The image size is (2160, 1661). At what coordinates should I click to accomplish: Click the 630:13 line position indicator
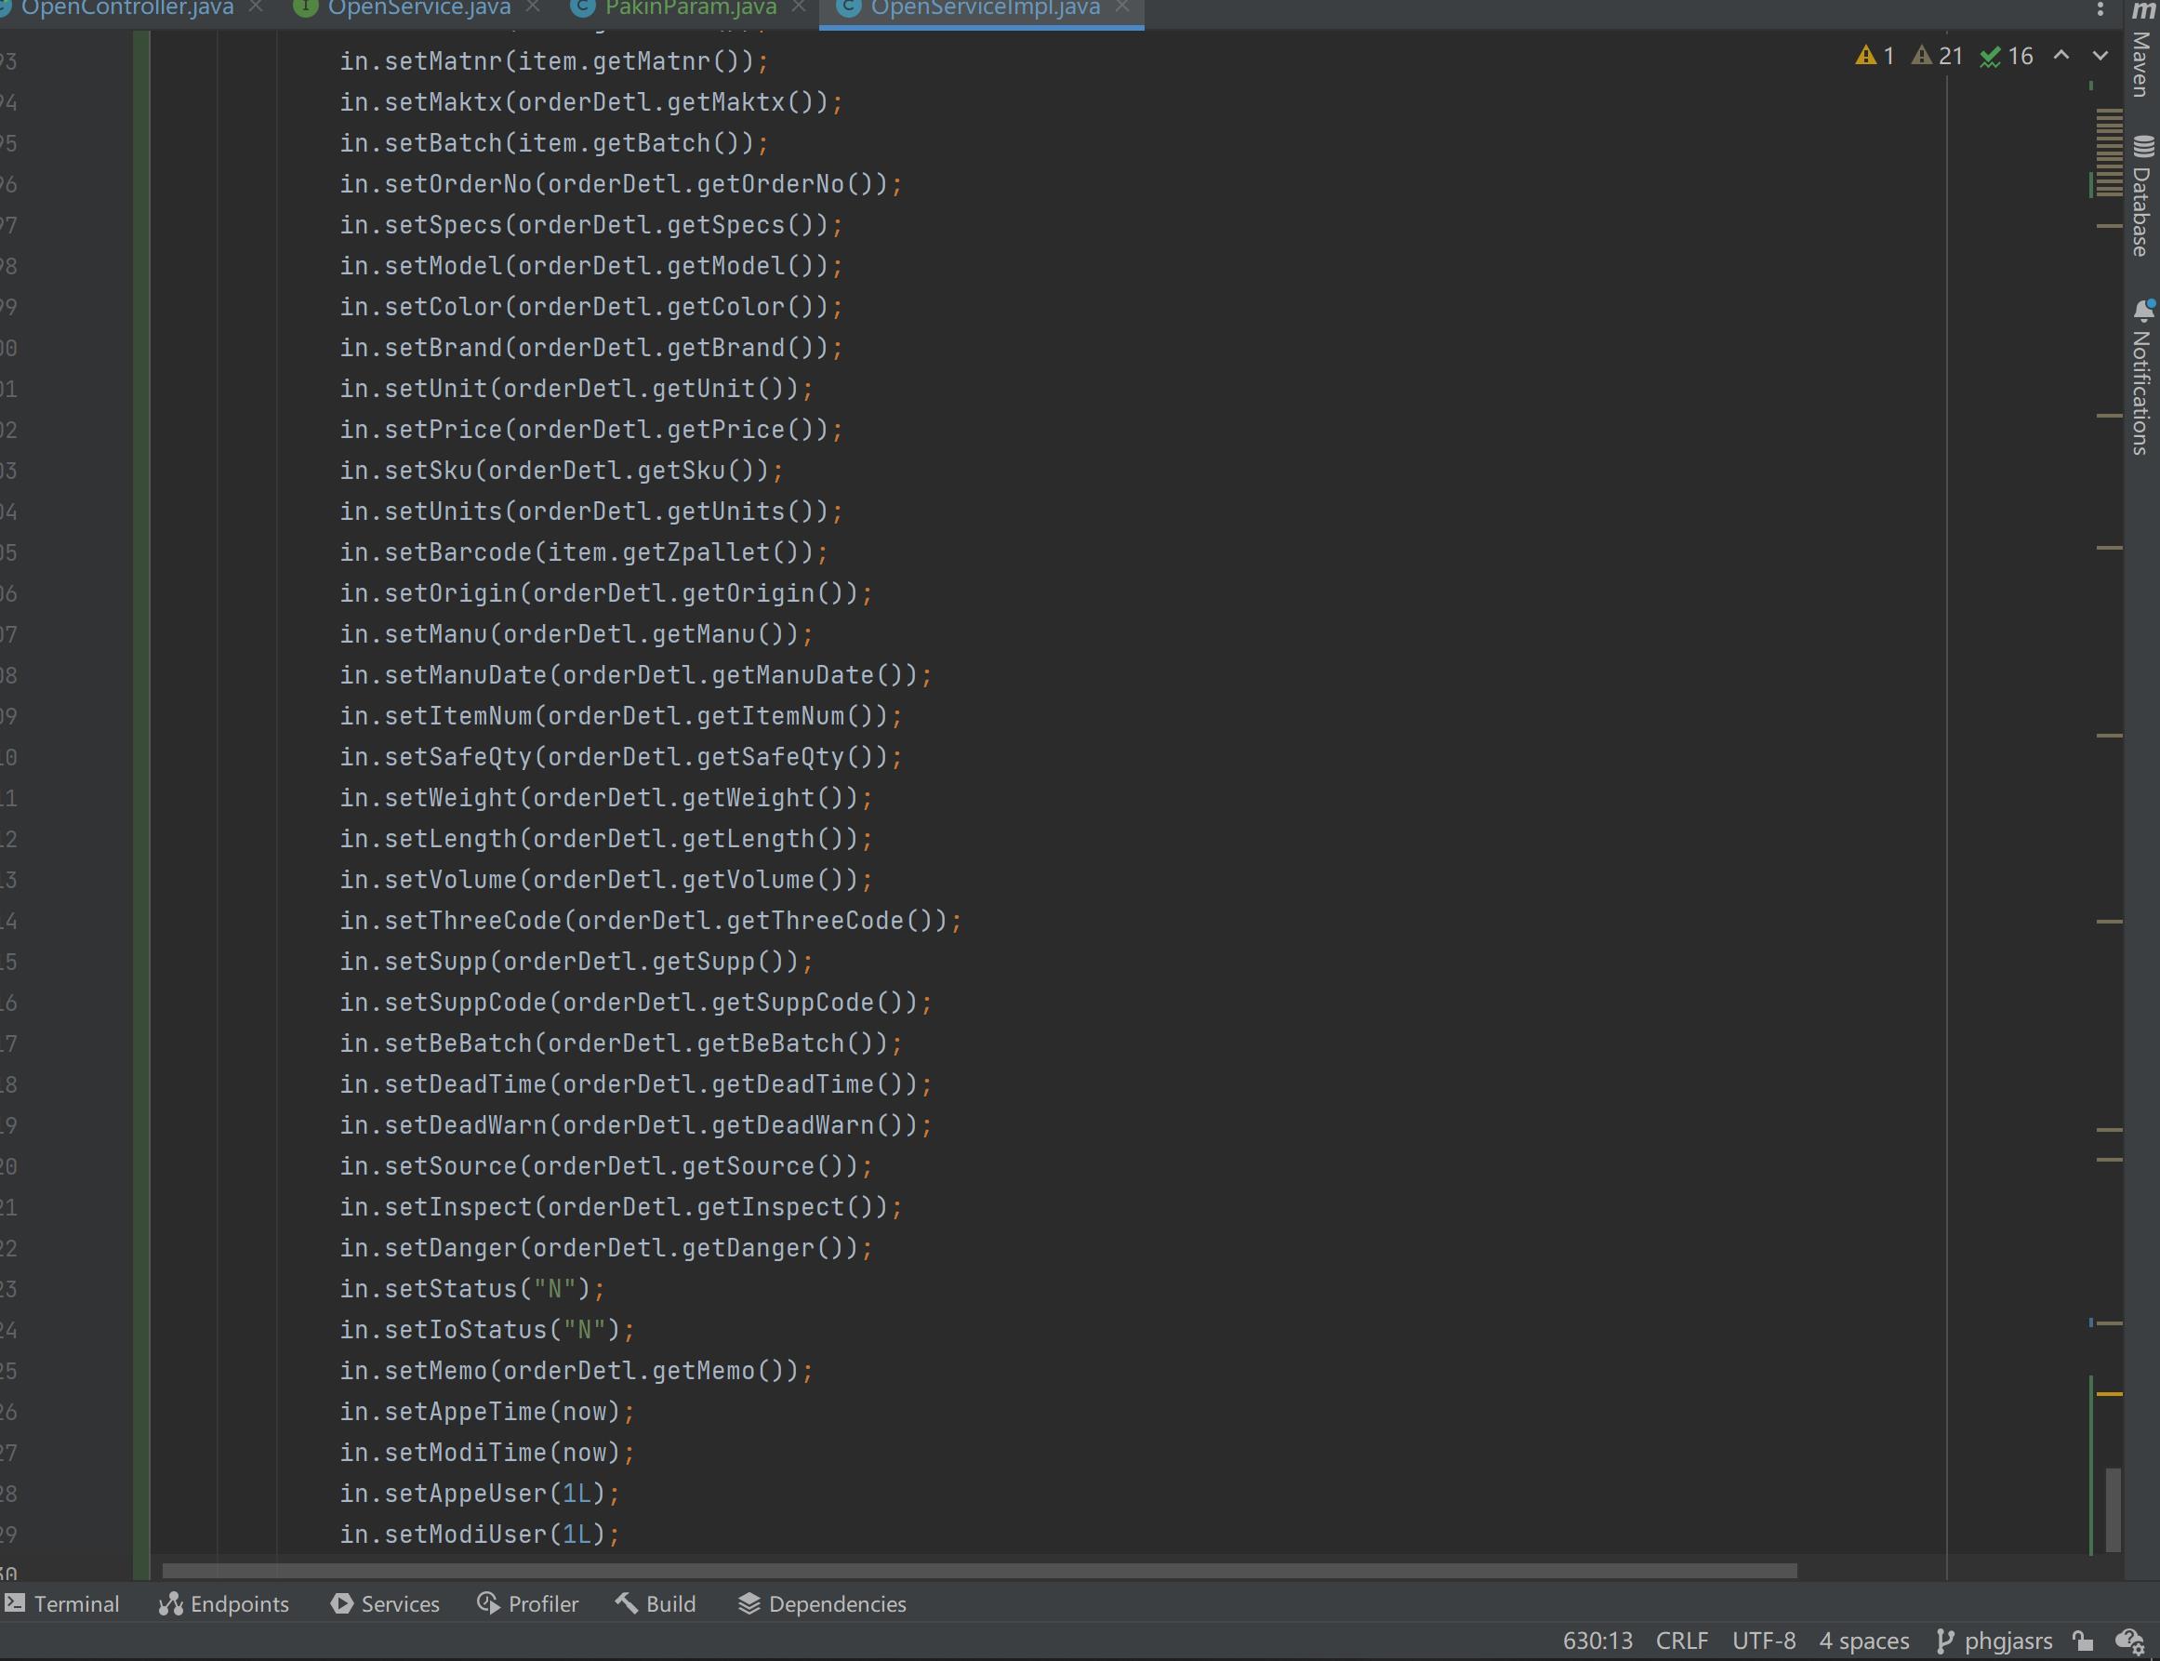pos(1597,1641)
